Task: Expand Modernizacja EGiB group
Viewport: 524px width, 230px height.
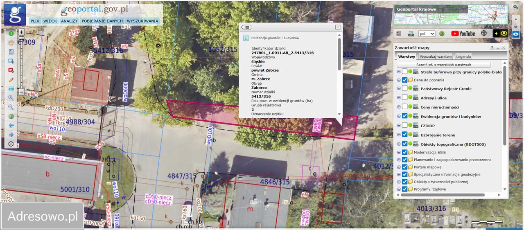Action: pyautogui.click(x=399, y=152)
